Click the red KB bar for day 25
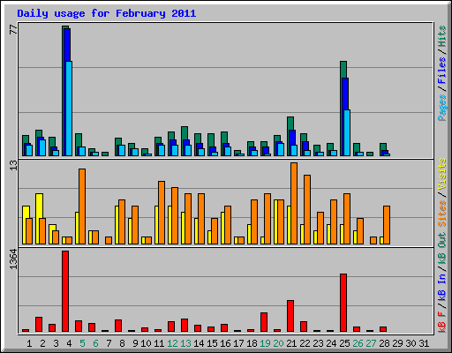Viewport: 452px width, 353px height. click(343, 303)
